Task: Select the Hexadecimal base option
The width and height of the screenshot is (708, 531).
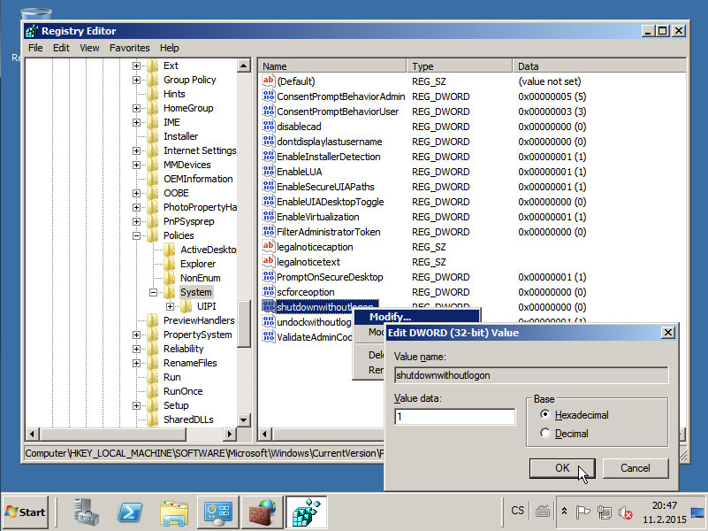Action: pyautogui.click(x=544, y=414)
